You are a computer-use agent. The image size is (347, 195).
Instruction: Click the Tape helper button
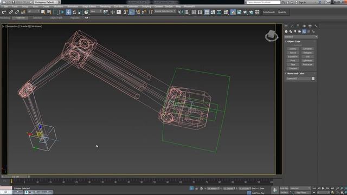[x=293, y=64]
